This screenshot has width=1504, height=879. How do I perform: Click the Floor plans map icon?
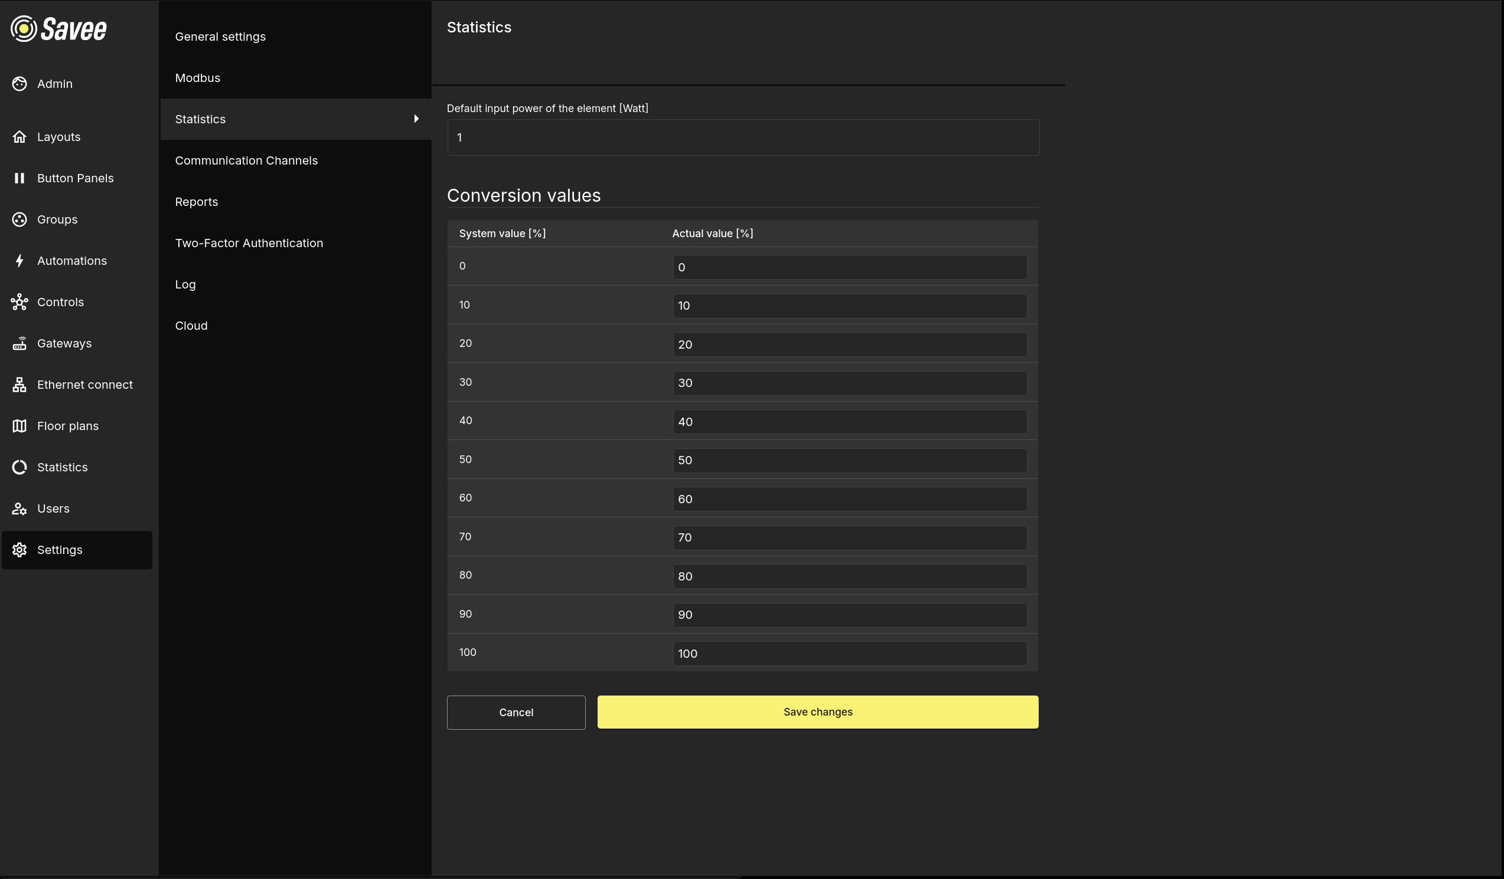[19, 426]
